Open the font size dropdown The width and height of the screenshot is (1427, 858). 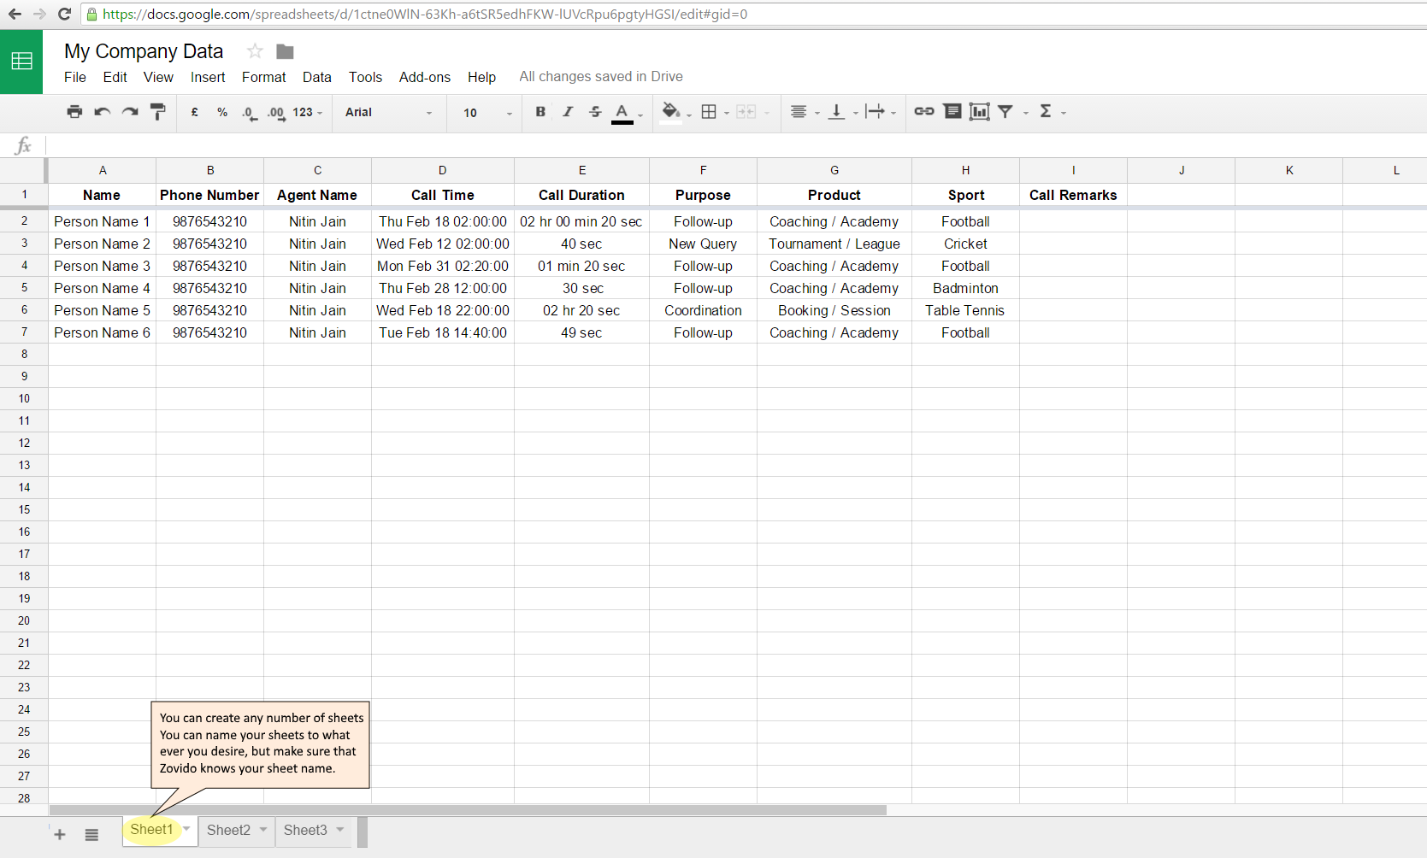(486, 113)
